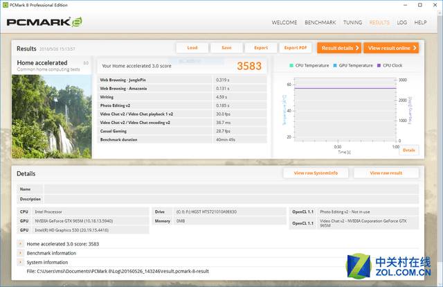Select the Web Browsing - JunglePin row
Screen dimensions: 443x287
(x=182, y=80)
